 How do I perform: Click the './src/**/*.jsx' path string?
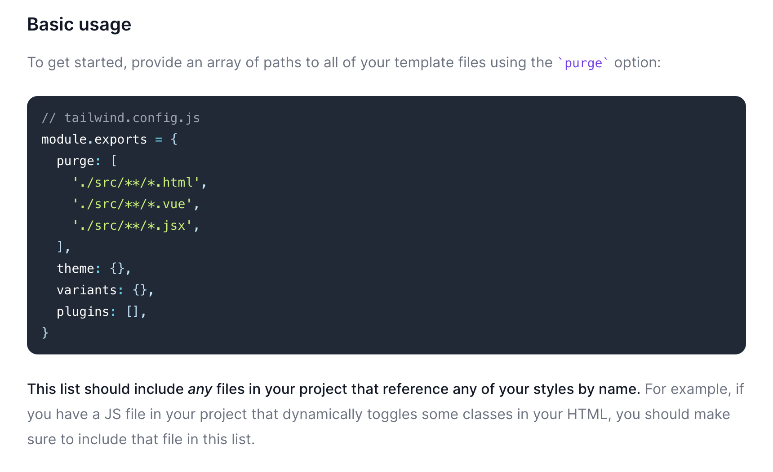[132, 225]
